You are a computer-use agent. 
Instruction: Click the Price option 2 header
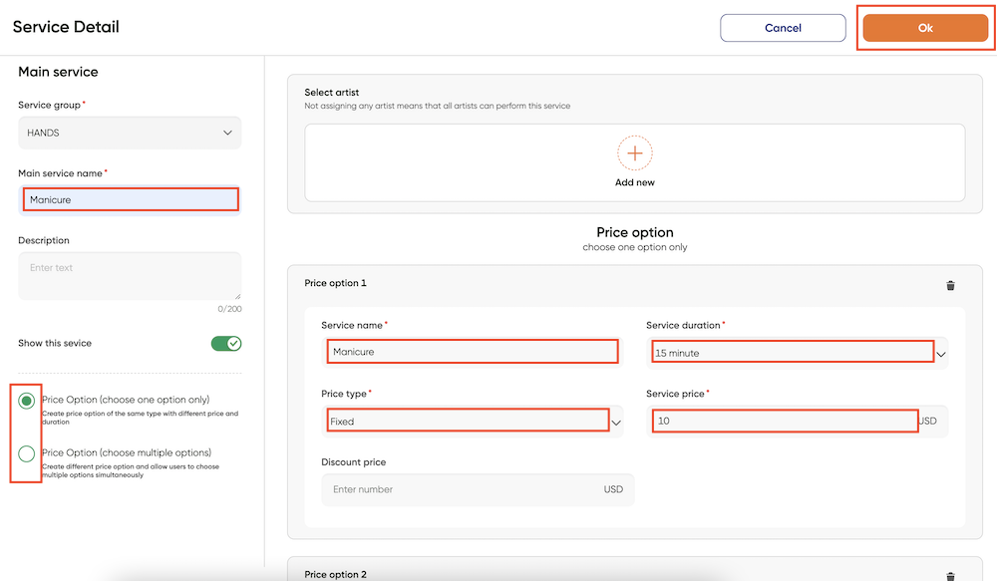[x=336, y=574]
